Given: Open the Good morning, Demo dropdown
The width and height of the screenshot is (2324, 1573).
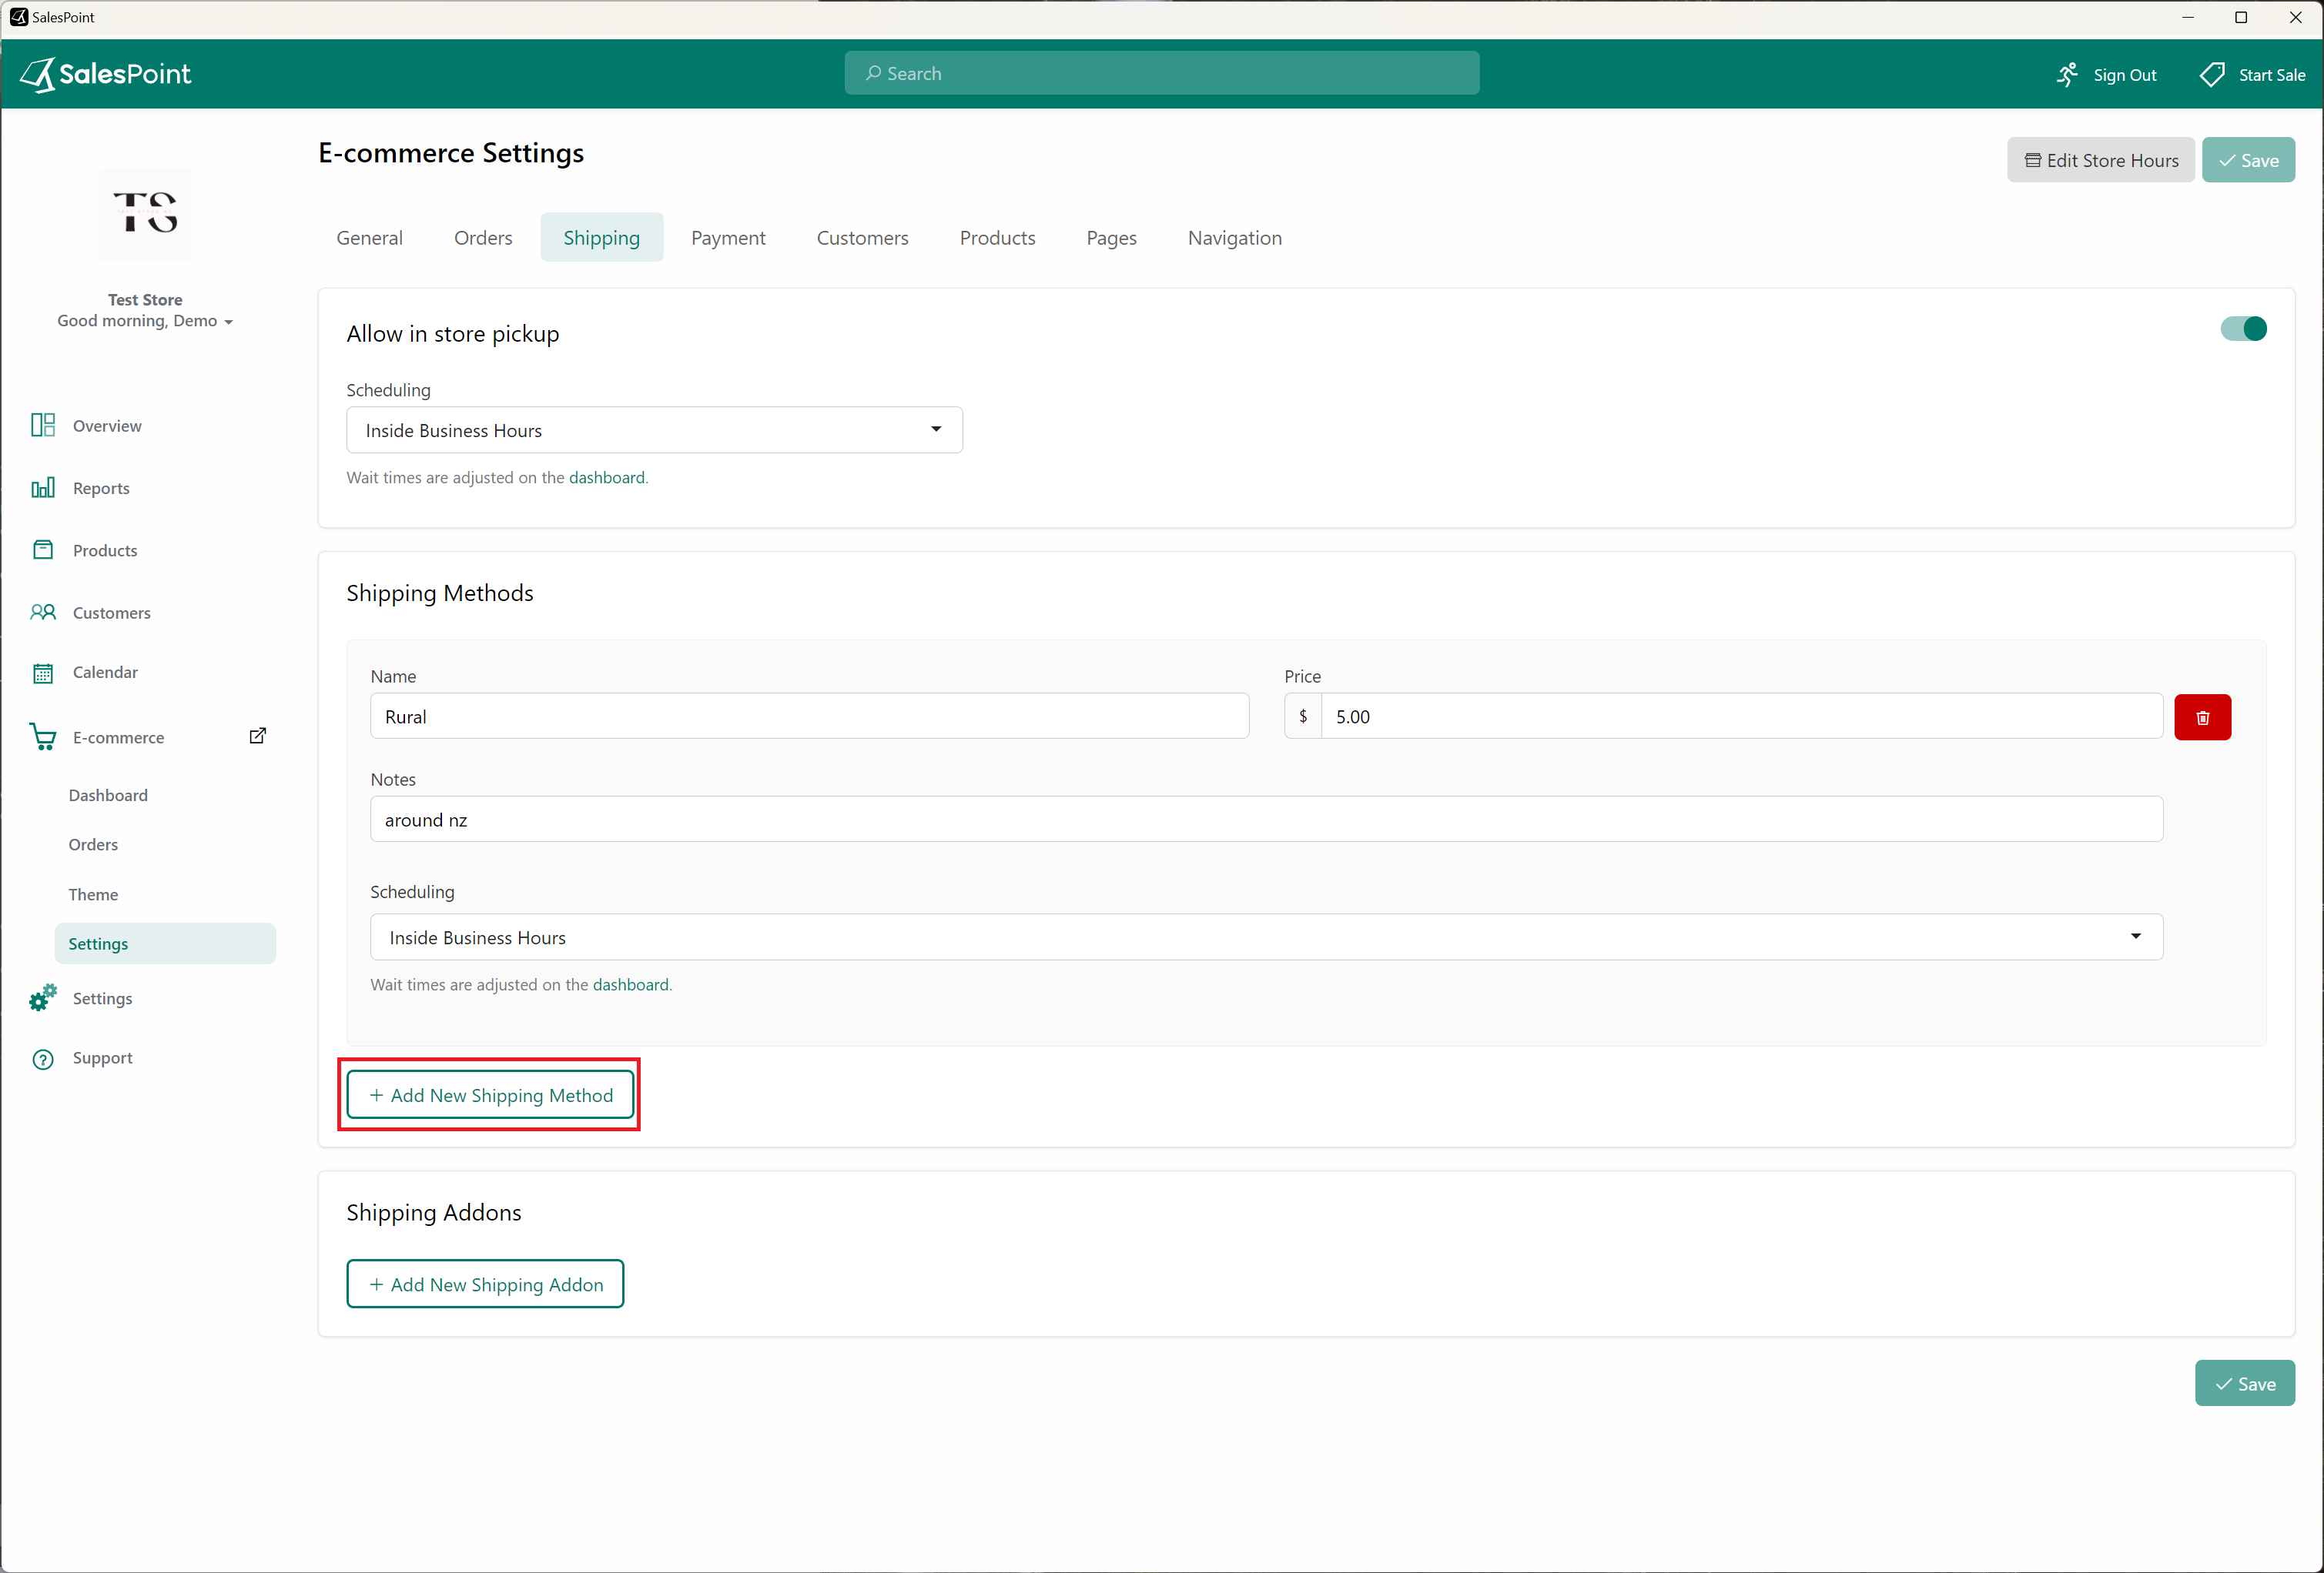Looking at the screenshot, I should click(146, 321).
